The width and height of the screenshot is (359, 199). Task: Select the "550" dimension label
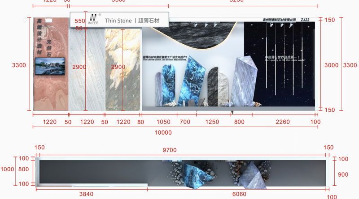[x=80, y=21]
